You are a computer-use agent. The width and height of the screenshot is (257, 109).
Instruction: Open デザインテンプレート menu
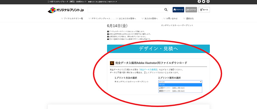click(x=99, y=18)
